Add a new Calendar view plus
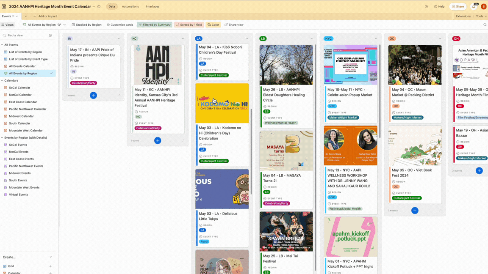Image resolution: width=488 pixels, height=274 pixels. pyautogui.click(x=50, y=273)
